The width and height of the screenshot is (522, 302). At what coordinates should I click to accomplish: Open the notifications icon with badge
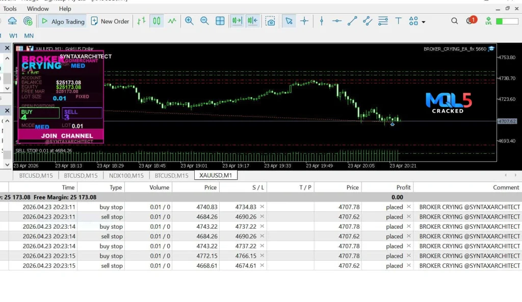(x=471, y=20)
